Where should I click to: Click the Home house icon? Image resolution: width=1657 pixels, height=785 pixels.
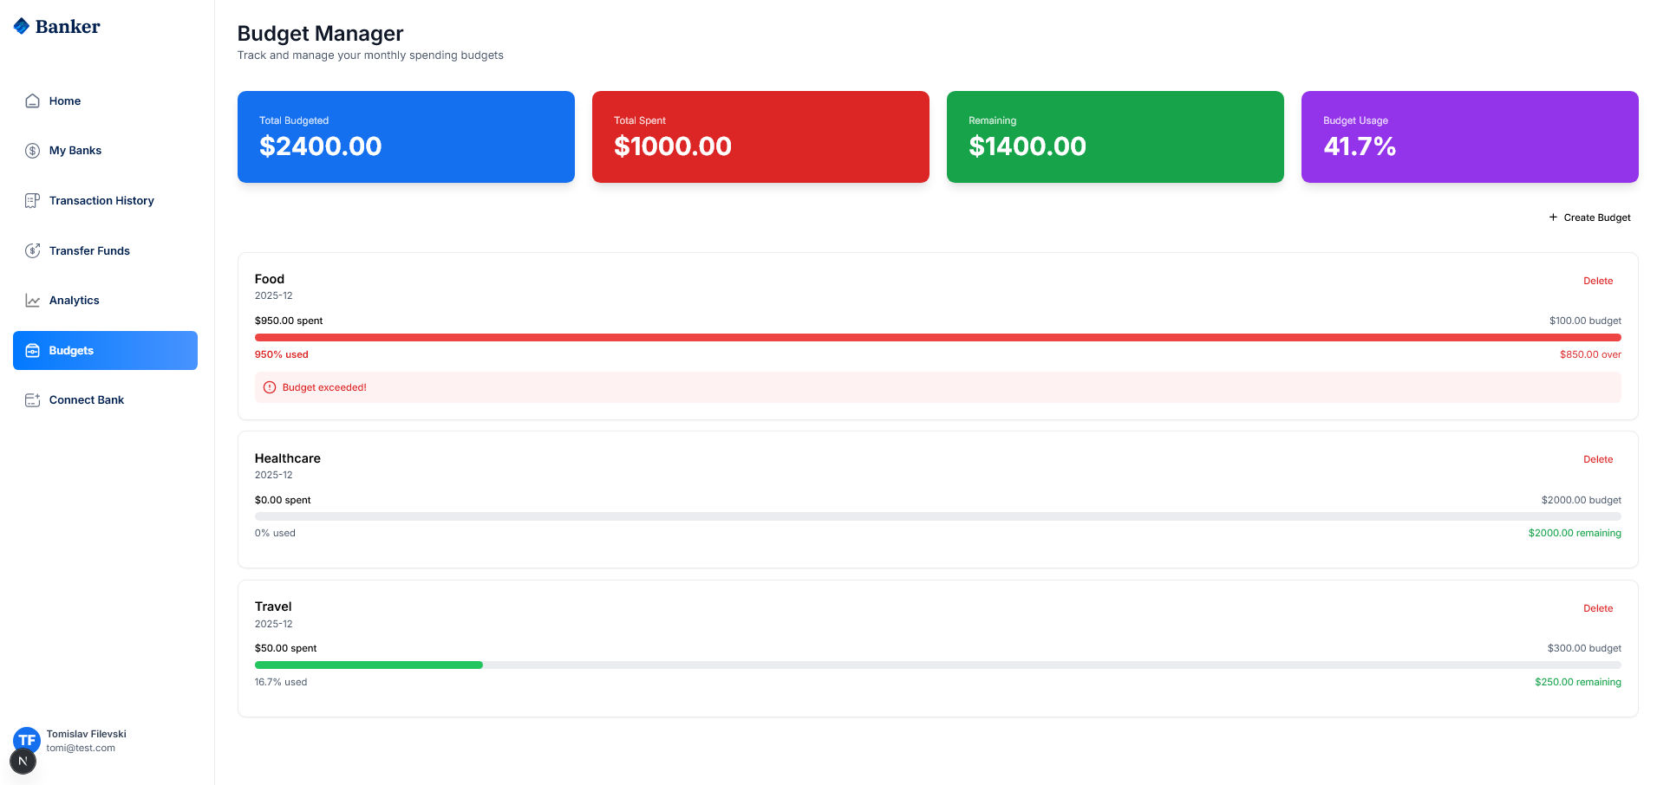click(x=32, y=101)
